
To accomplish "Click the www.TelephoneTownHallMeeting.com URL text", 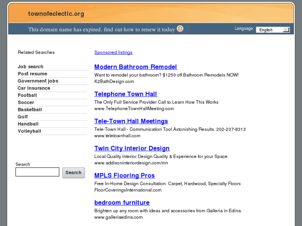I will pos(134,109).
